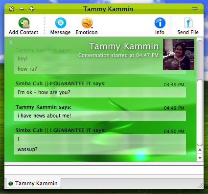
Task: Click in the message text input field
Action: point(104,170)
